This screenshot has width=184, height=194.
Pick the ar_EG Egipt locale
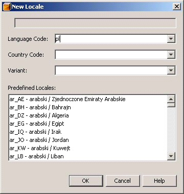click(88, 124)
